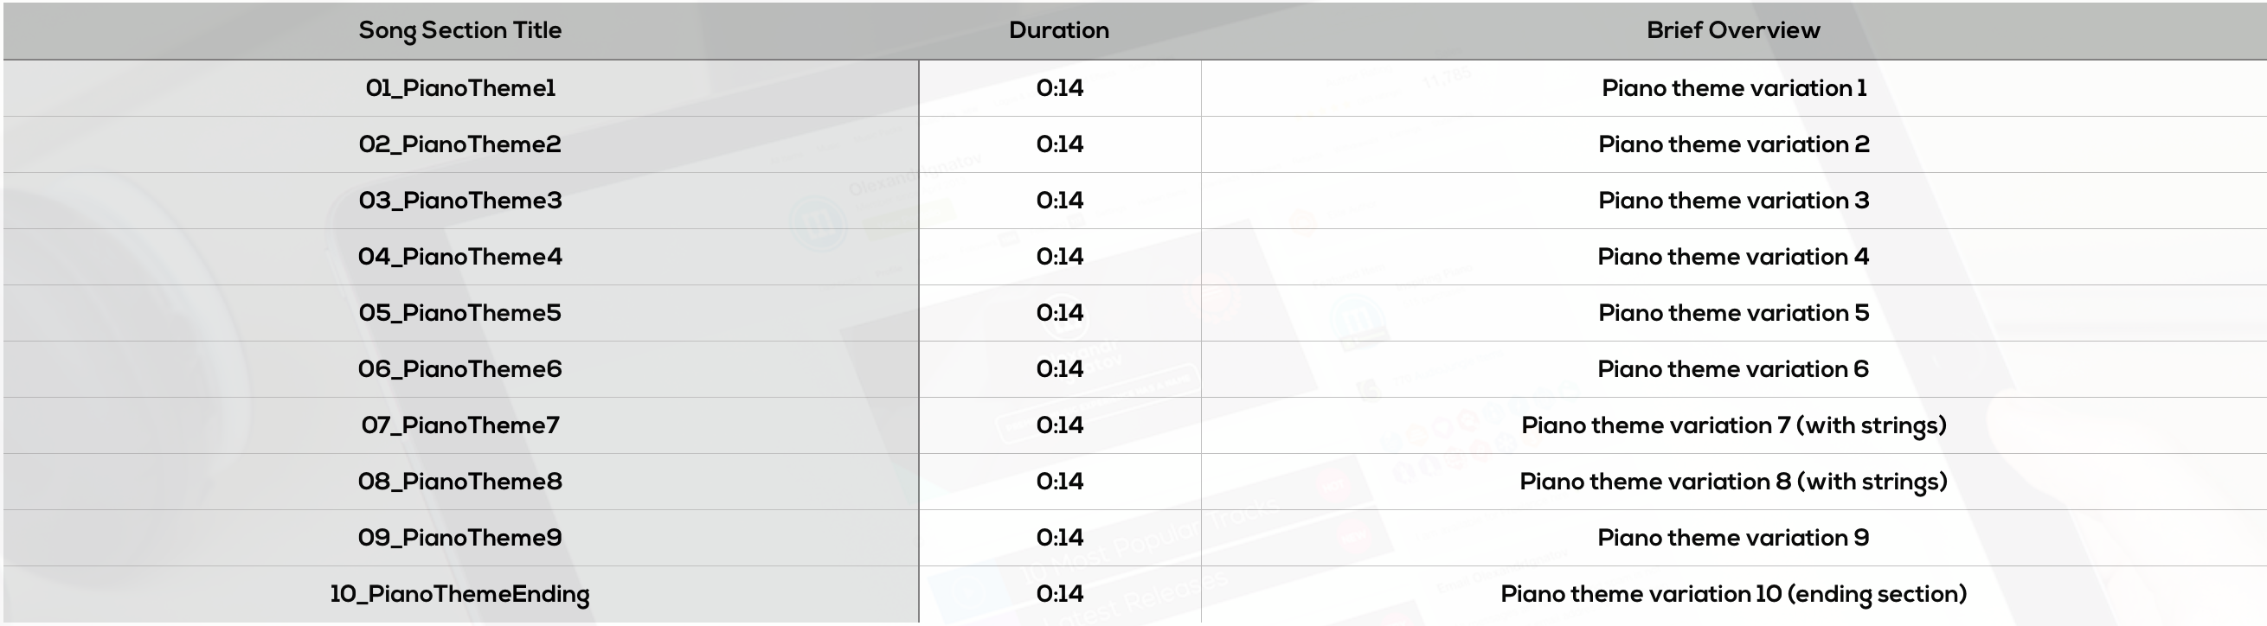Click the 05_PianoTheme5 section title
This screenshot has height=626, width=2267.
click(x=460, y=313)
